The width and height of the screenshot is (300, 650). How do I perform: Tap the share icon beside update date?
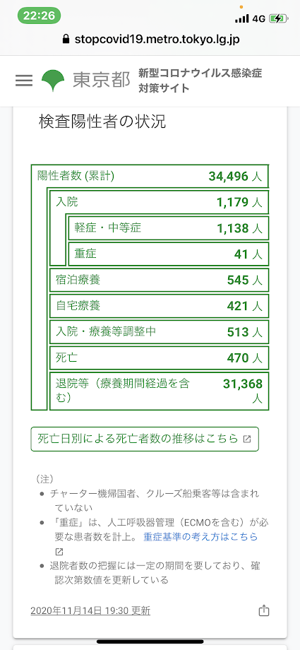(x=264, y=610)
